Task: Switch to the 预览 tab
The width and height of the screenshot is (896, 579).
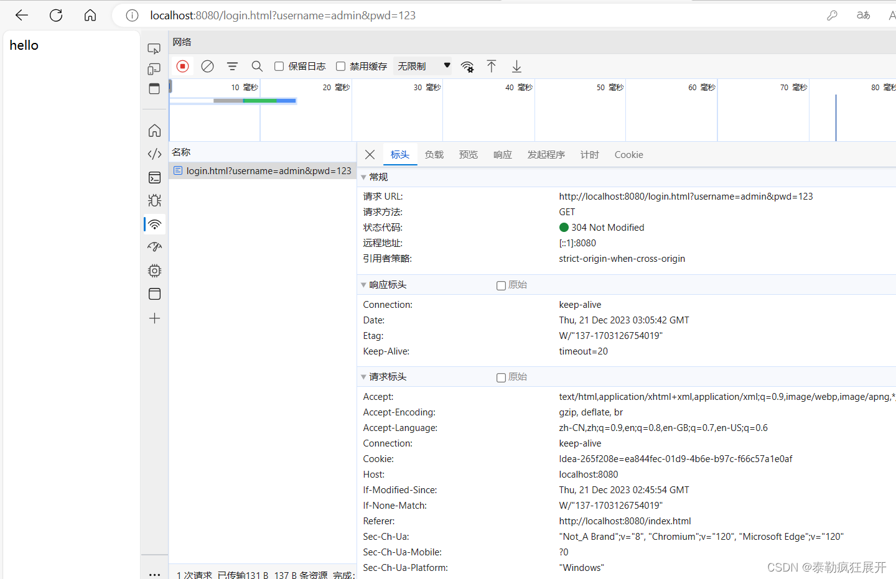Action: point(468,154)
